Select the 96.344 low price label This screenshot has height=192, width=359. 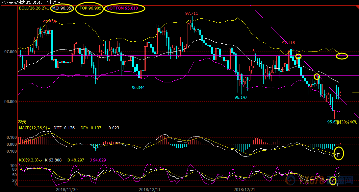pyautogui.click(x=138, y=88)
